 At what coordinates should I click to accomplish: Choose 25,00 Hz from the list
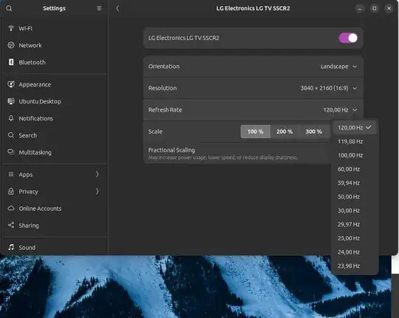(x=355, y=238)
